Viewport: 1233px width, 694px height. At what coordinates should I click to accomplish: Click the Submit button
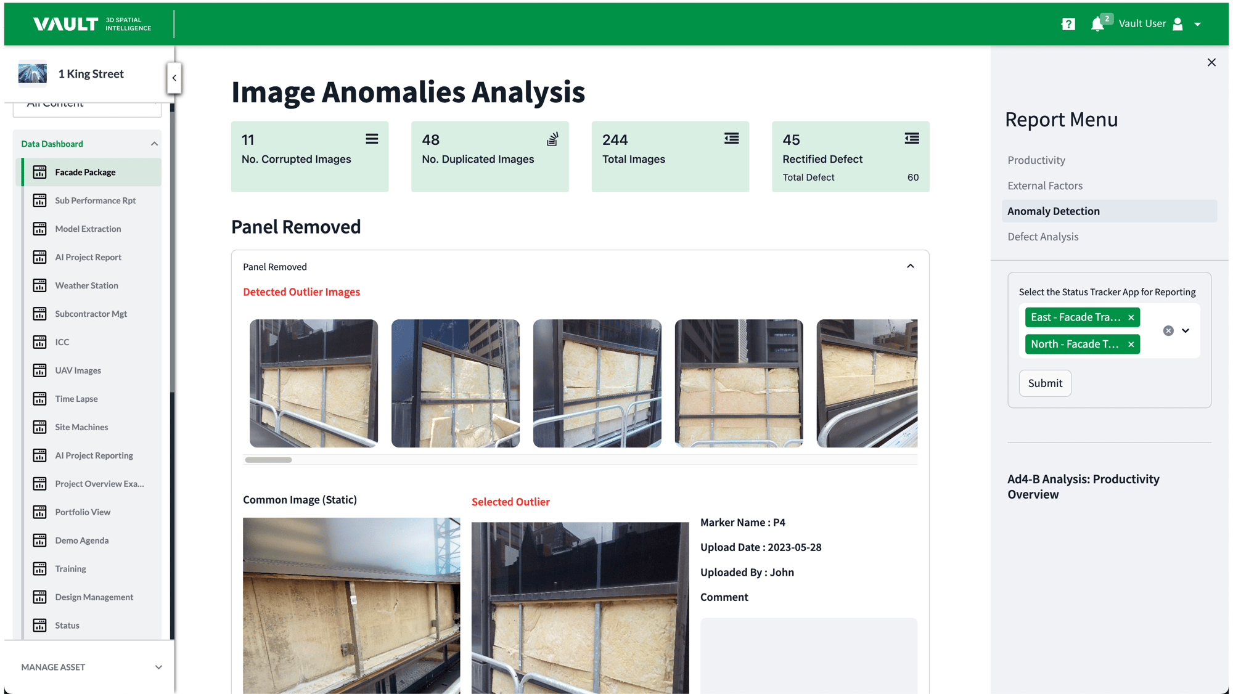pyautogui.click(x=1045, y=383)
